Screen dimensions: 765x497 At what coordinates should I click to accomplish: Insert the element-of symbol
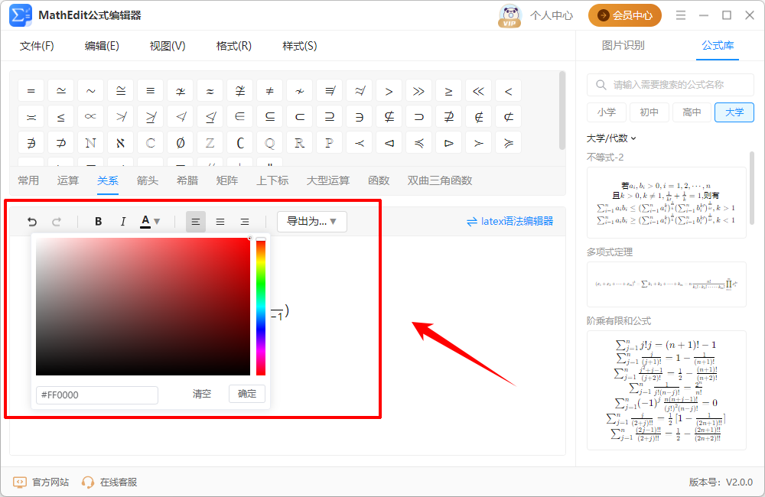(239, 117)
